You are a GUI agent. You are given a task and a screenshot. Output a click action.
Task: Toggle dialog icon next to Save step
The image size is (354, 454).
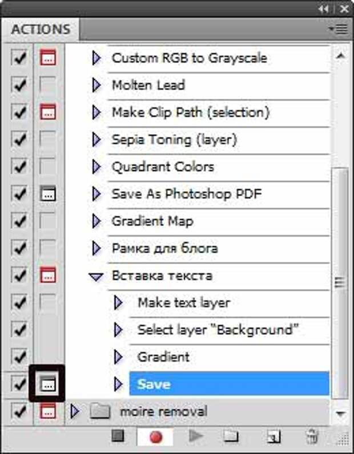(48, 384)
